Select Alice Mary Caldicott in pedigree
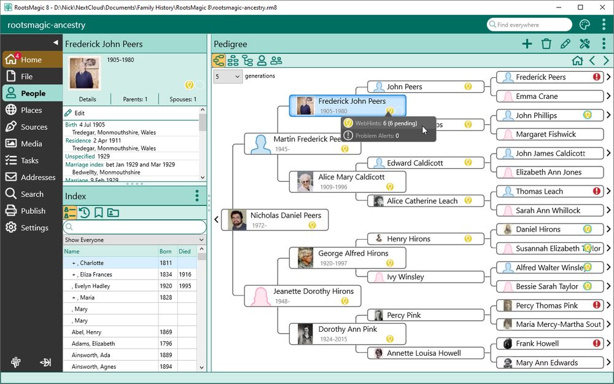This screenshot has width=614, height=384. pyautogui.click(x=348, y=182)
